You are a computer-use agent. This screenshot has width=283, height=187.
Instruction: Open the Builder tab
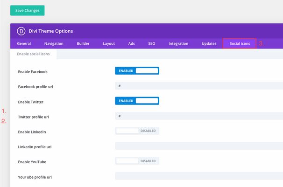pos(83,43)
